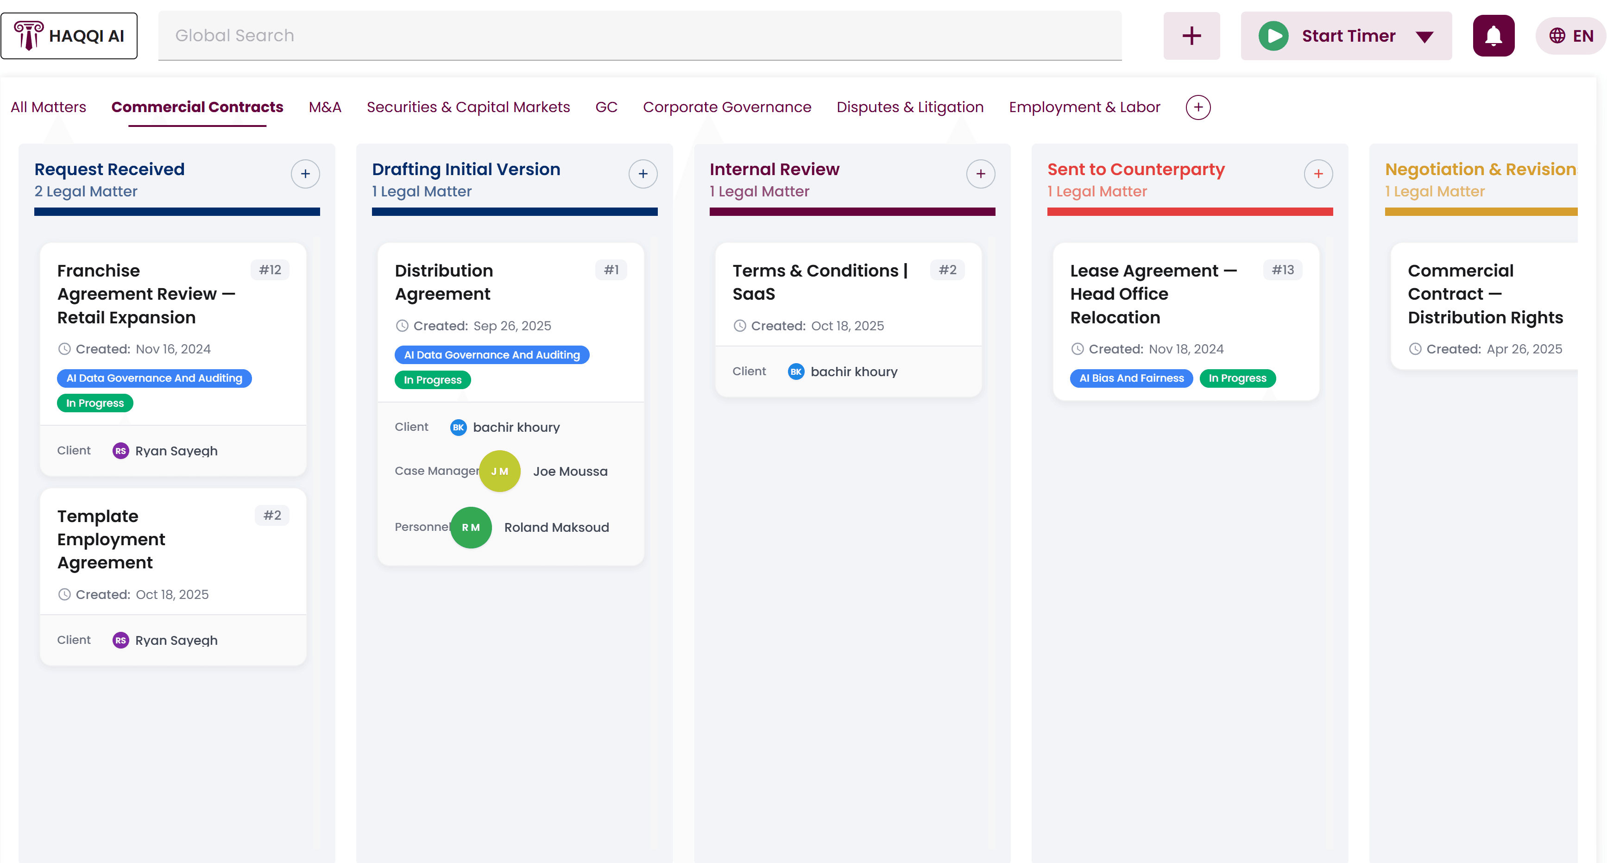
Task: Click the In Progress status badge on Distribution Agreement
Action: (432, 379)
